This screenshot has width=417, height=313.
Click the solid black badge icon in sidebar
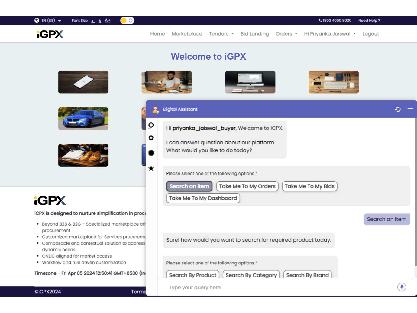151,153
